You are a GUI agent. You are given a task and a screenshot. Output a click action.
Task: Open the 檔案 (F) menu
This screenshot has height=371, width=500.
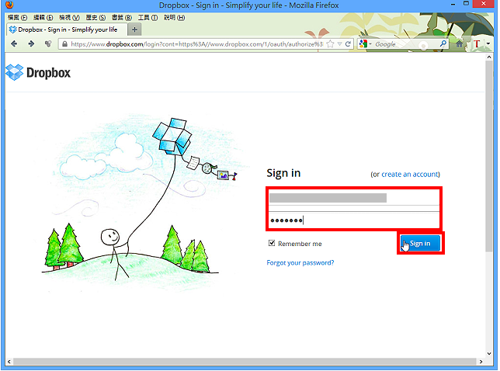click(17, 18)
